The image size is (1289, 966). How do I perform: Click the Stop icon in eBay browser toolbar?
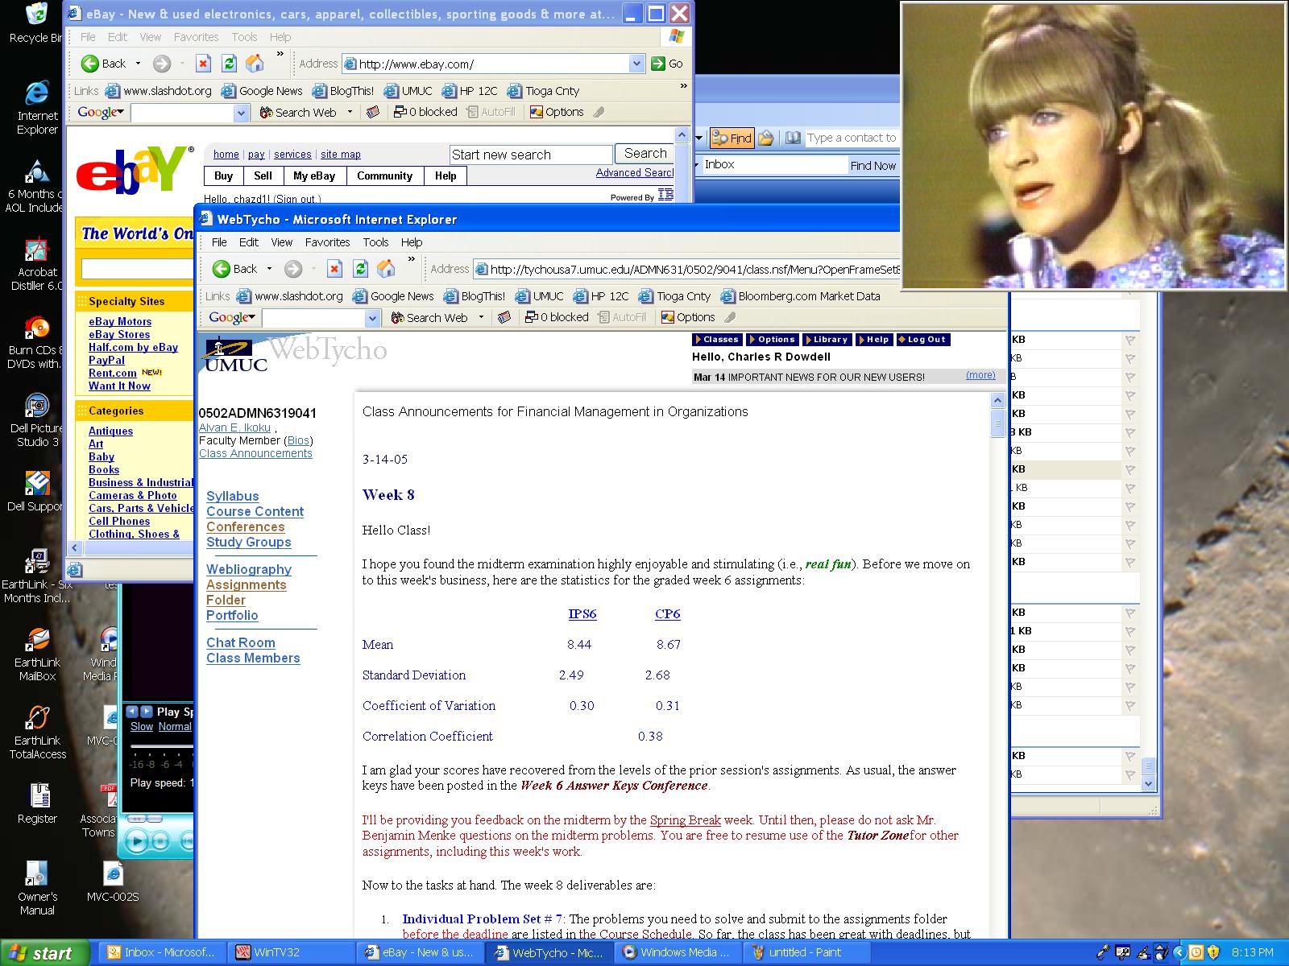tap(203, 64)
